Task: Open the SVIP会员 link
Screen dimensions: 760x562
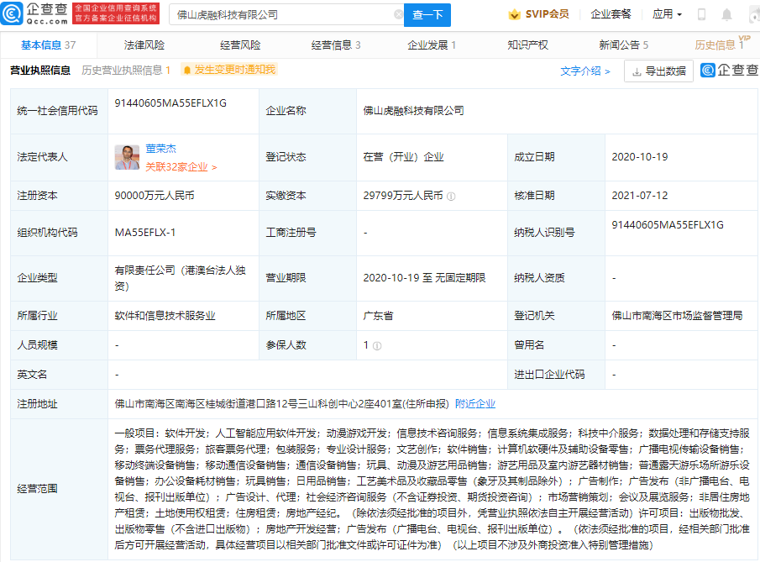Action: [548, 14]
